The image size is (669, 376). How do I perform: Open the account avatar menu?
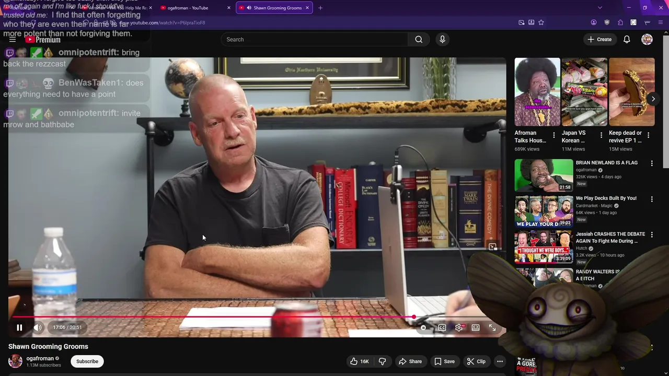click(647, 39)
